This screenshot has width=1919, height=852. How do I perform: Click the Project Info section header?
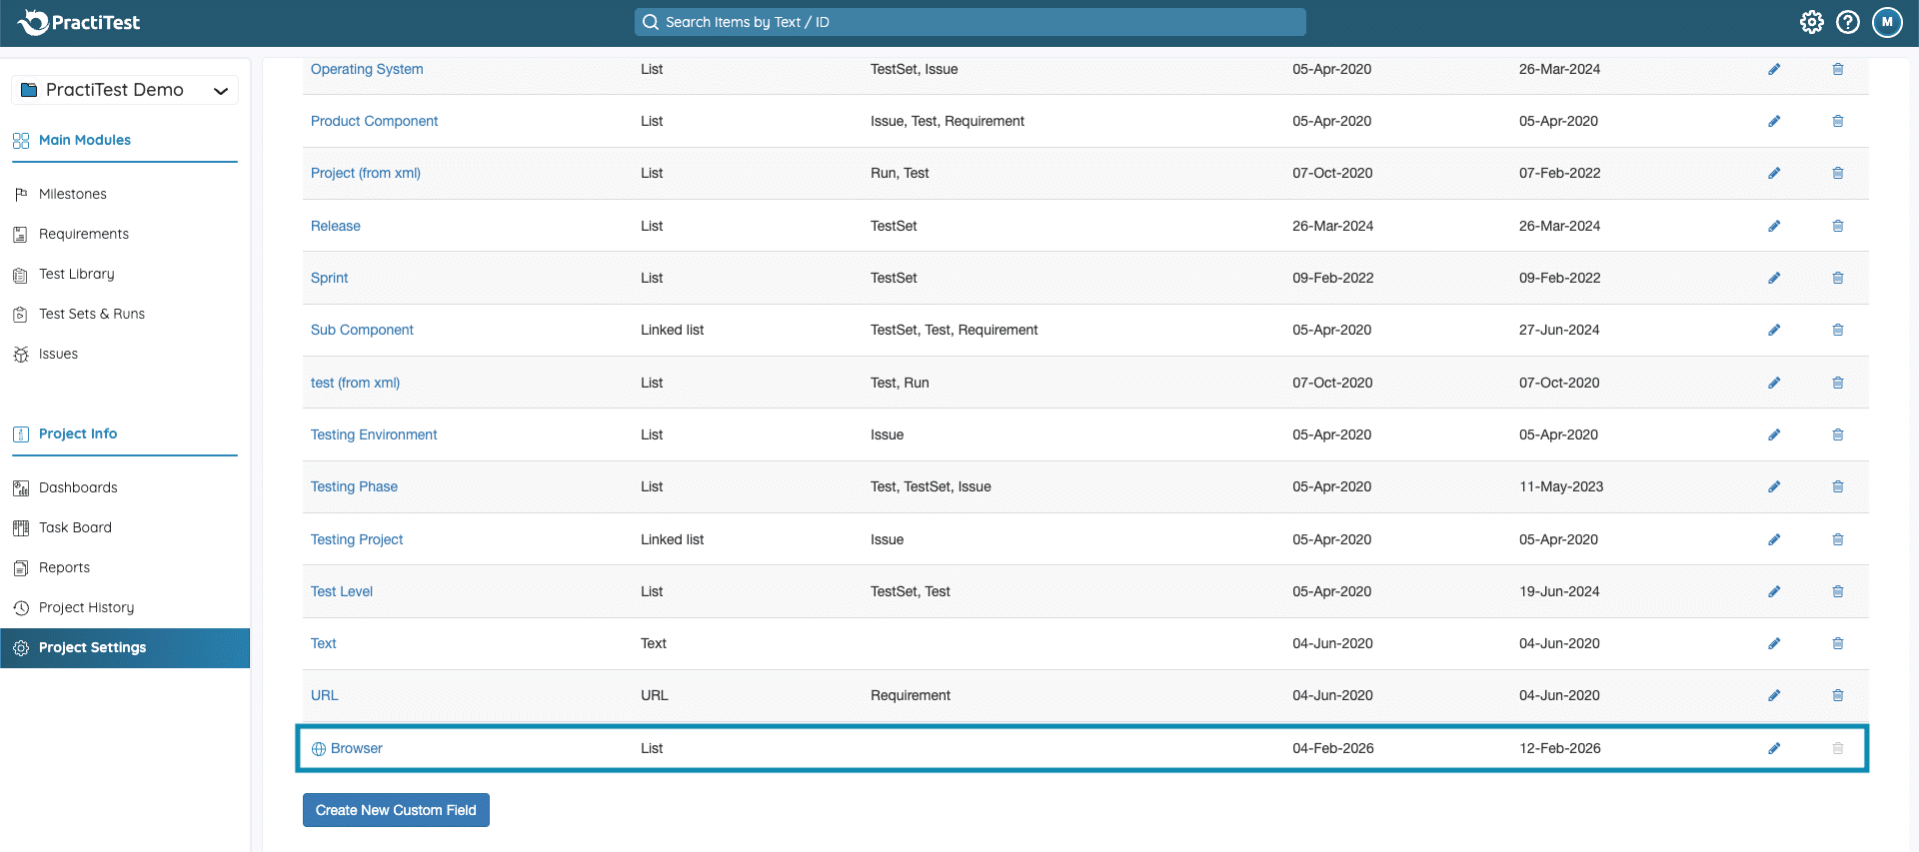point(78,433)
